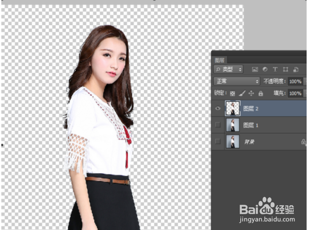Select the 图层 2 thumbnail

pos(233,108)
